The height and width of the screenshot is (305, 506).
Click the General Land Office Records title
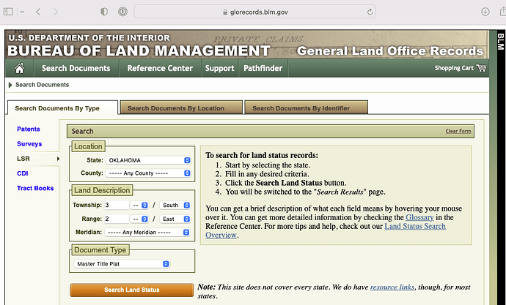(390, 51)
